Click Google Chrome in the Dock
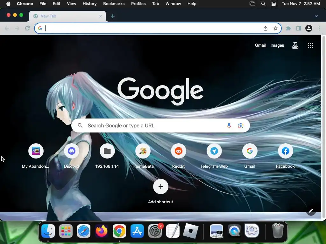This screenshot has width=326, height=244. (119, 231)
